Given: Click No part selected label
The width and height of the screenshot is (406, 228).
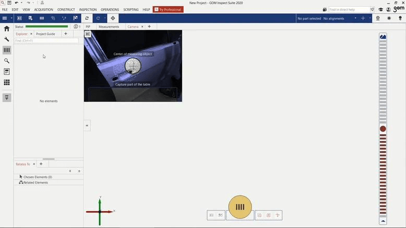Looking at the screenshot, I should 309,19.
